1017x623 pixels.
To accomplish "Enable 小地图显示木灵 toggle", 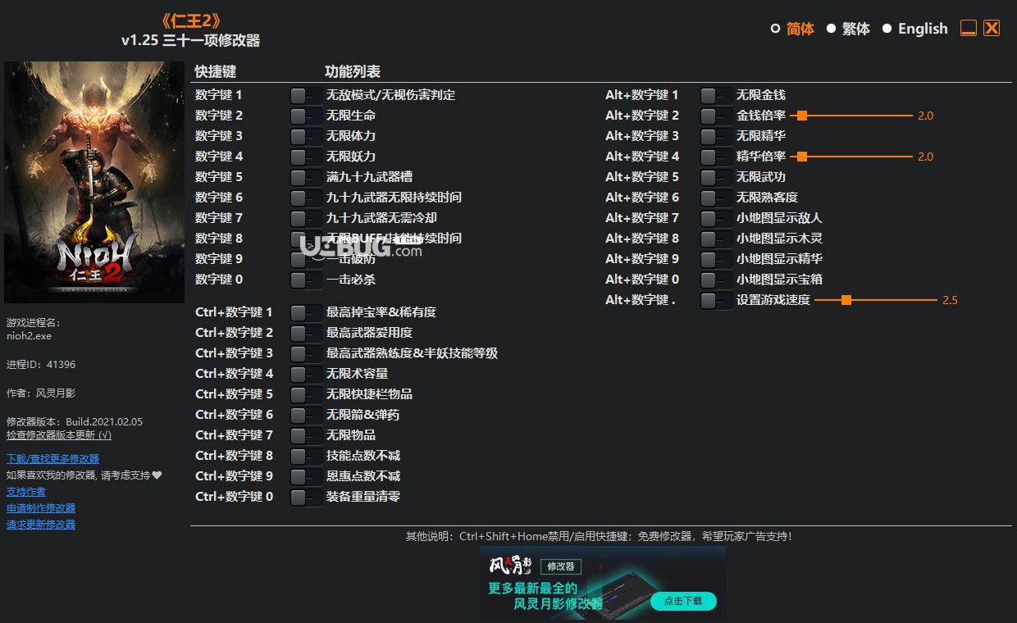I will 716,239.
